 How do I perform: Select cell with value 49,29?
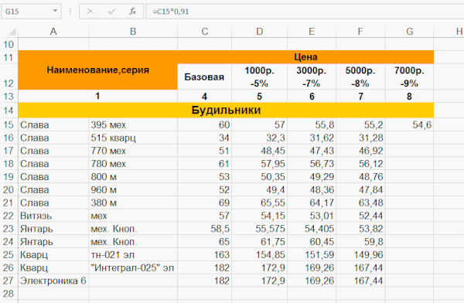coord(312,177)
